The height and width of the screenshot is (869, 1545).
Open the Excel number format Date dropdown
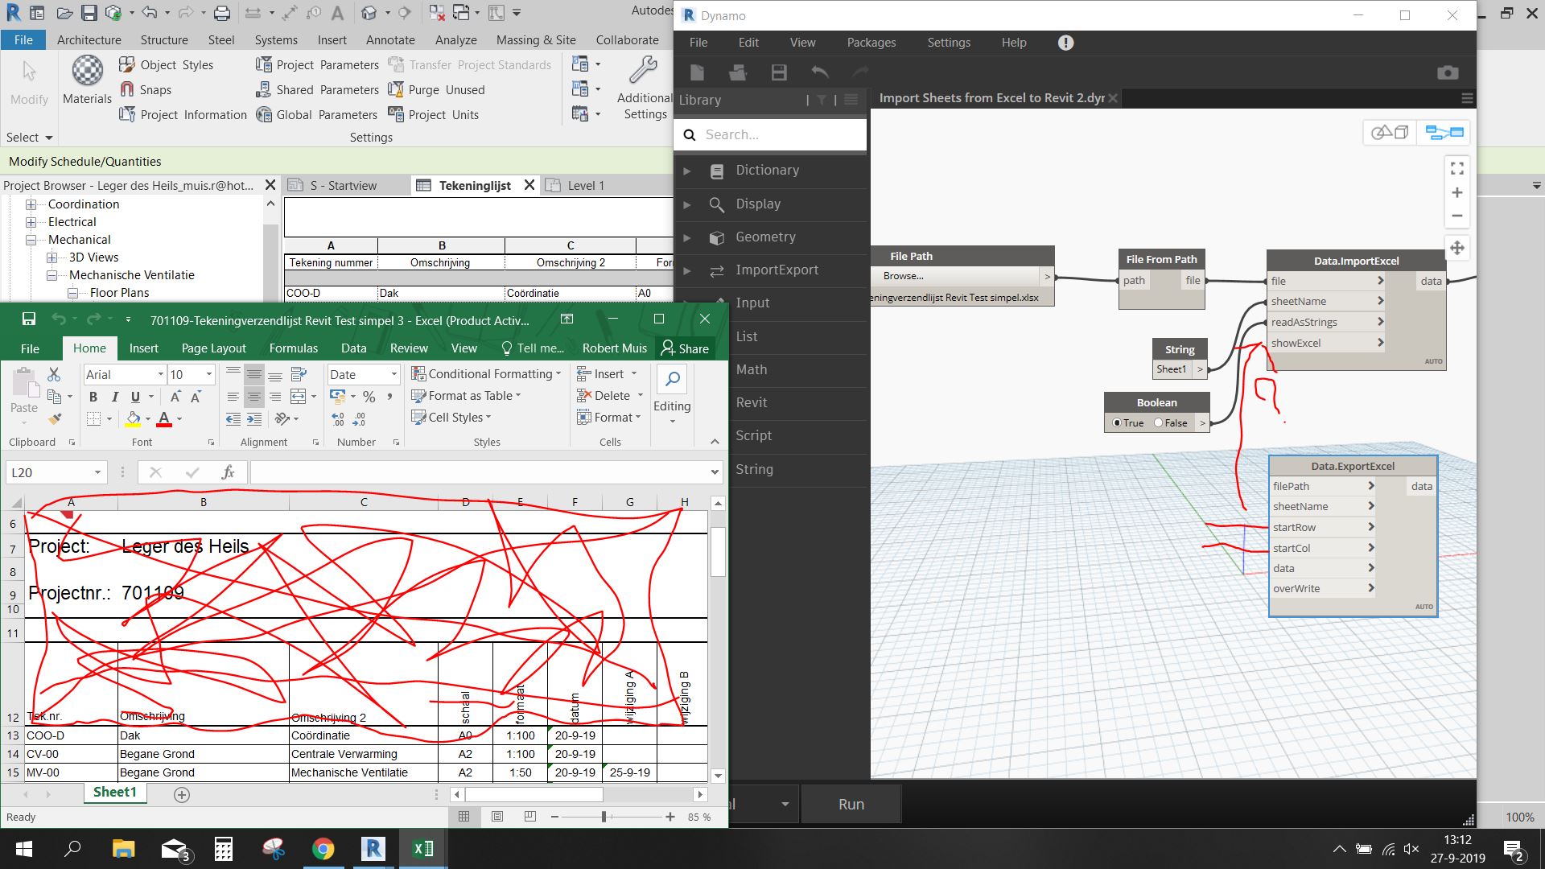point(393,374)
